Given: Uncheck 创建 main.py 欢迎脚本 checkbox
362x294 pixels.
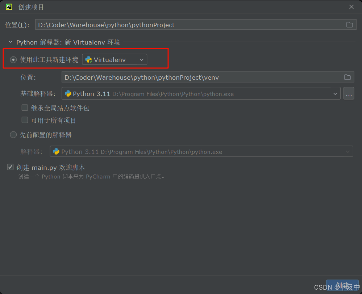Looking at the screenshot, I should (x=11, y=167).
